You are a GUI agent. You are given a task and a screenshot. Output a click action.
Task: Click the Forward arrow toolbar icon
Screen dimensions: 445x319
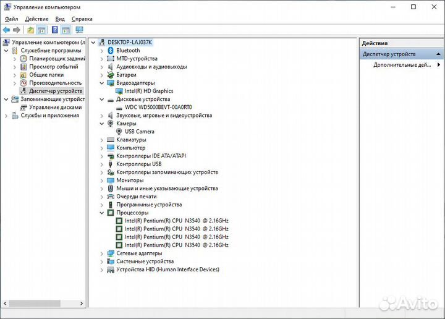[x=17, y=30]
